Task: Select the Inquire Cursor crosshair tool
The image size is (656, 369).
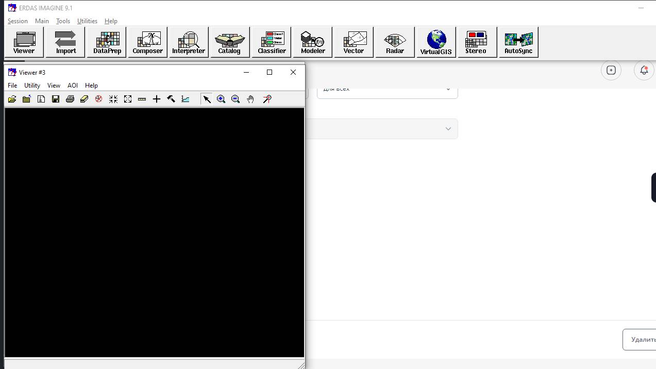Action: (x=157, y=99)
